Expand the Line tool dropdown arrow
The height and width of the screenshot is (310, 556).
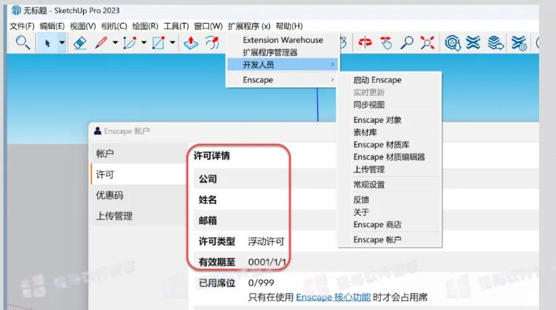point(115,43)
